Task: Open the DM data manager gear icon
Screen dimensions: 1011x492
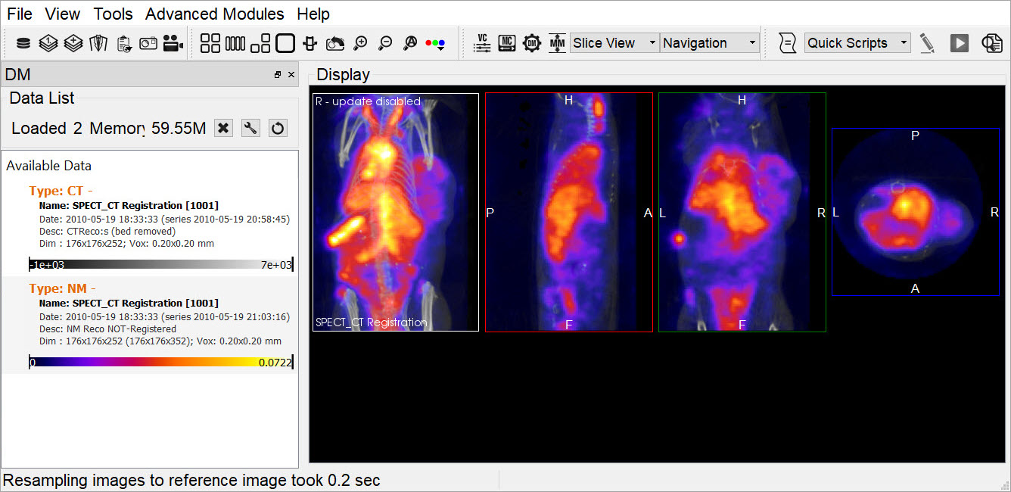Action: pyautogui.click(x=532, y=43)
